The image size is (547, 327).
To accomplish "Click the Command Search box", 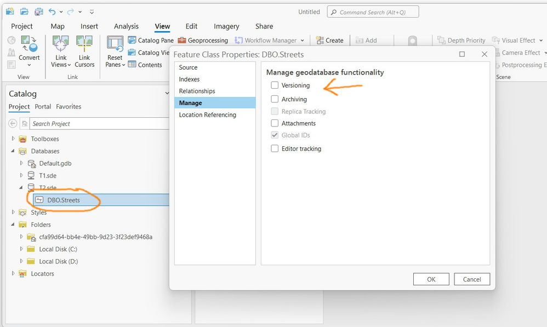I will 373,12.
